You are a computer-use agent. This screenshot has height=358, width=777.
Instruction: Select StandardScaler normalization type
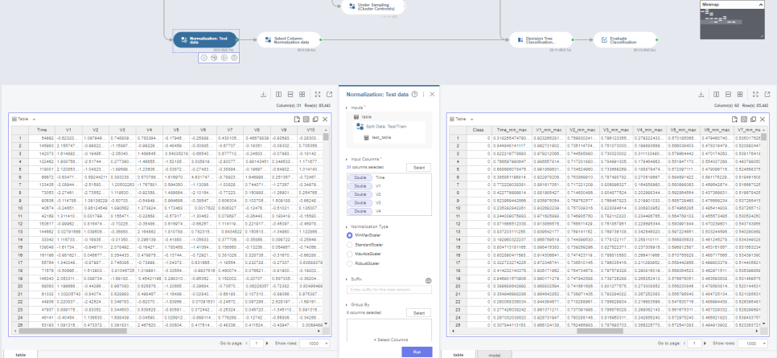[350, 245]
